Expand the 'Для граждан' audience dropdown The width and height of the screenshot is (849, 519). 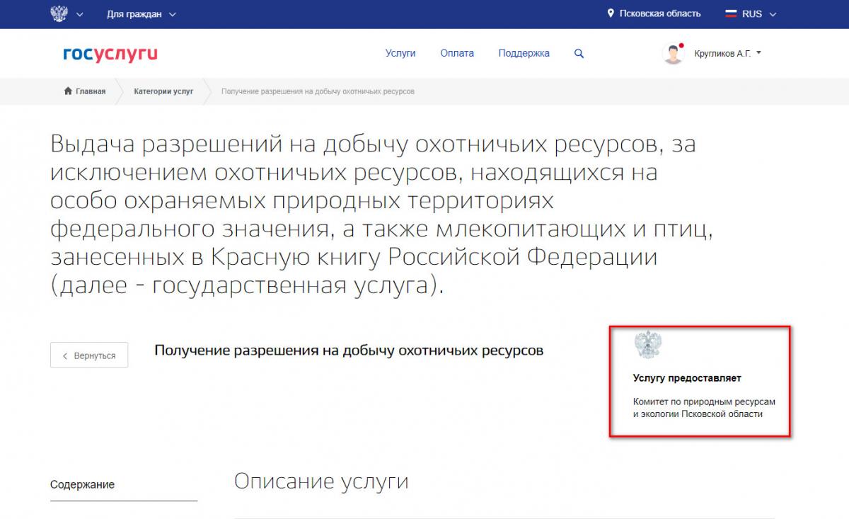tap(141, 14)
